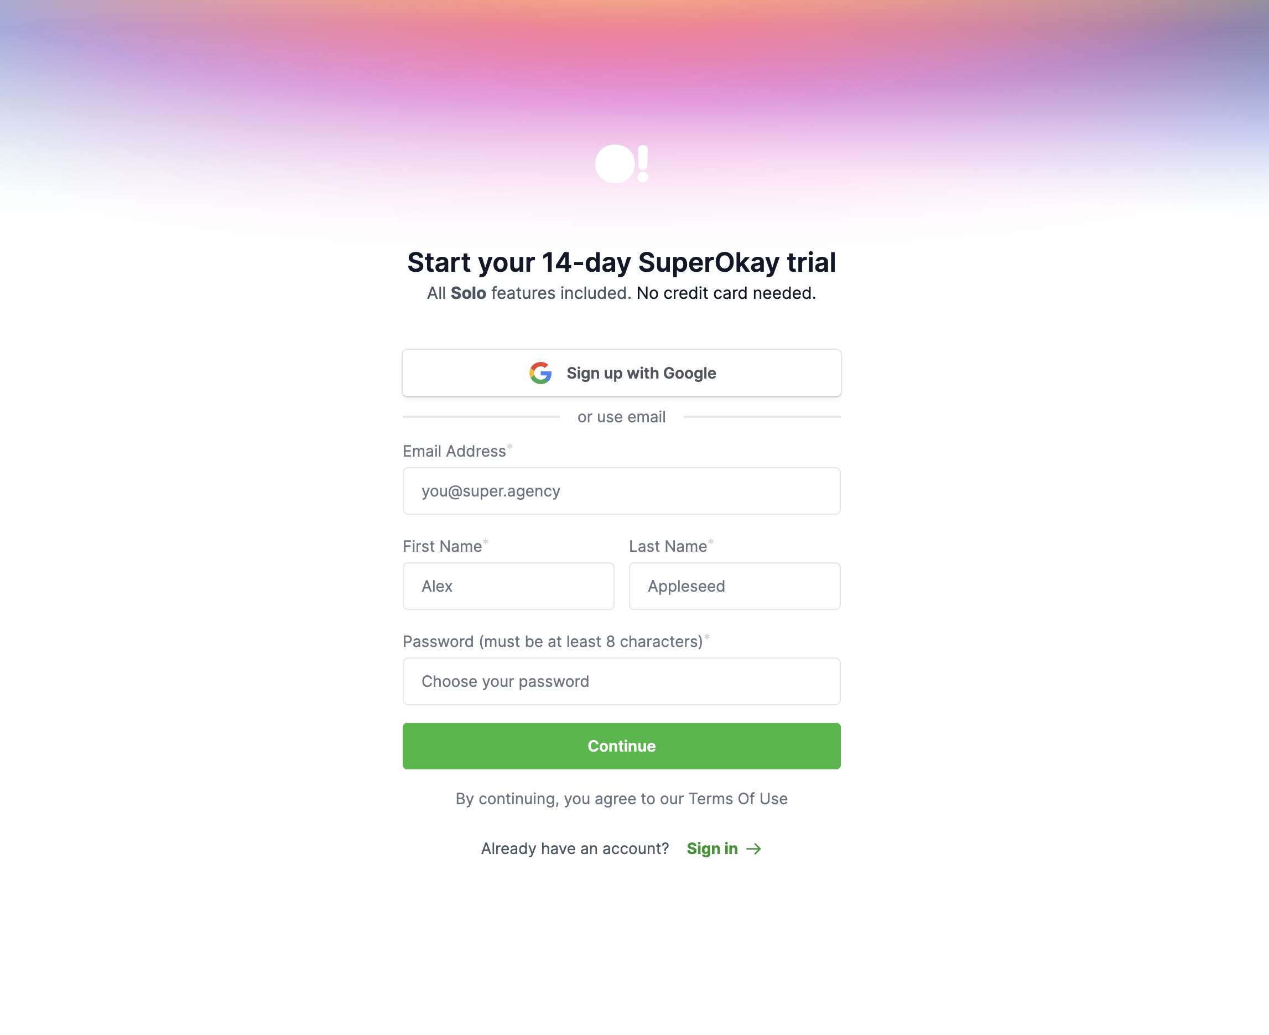Follow the Sign in link
This screenshot has width=1269, height=1035.
tap(712, 848)
